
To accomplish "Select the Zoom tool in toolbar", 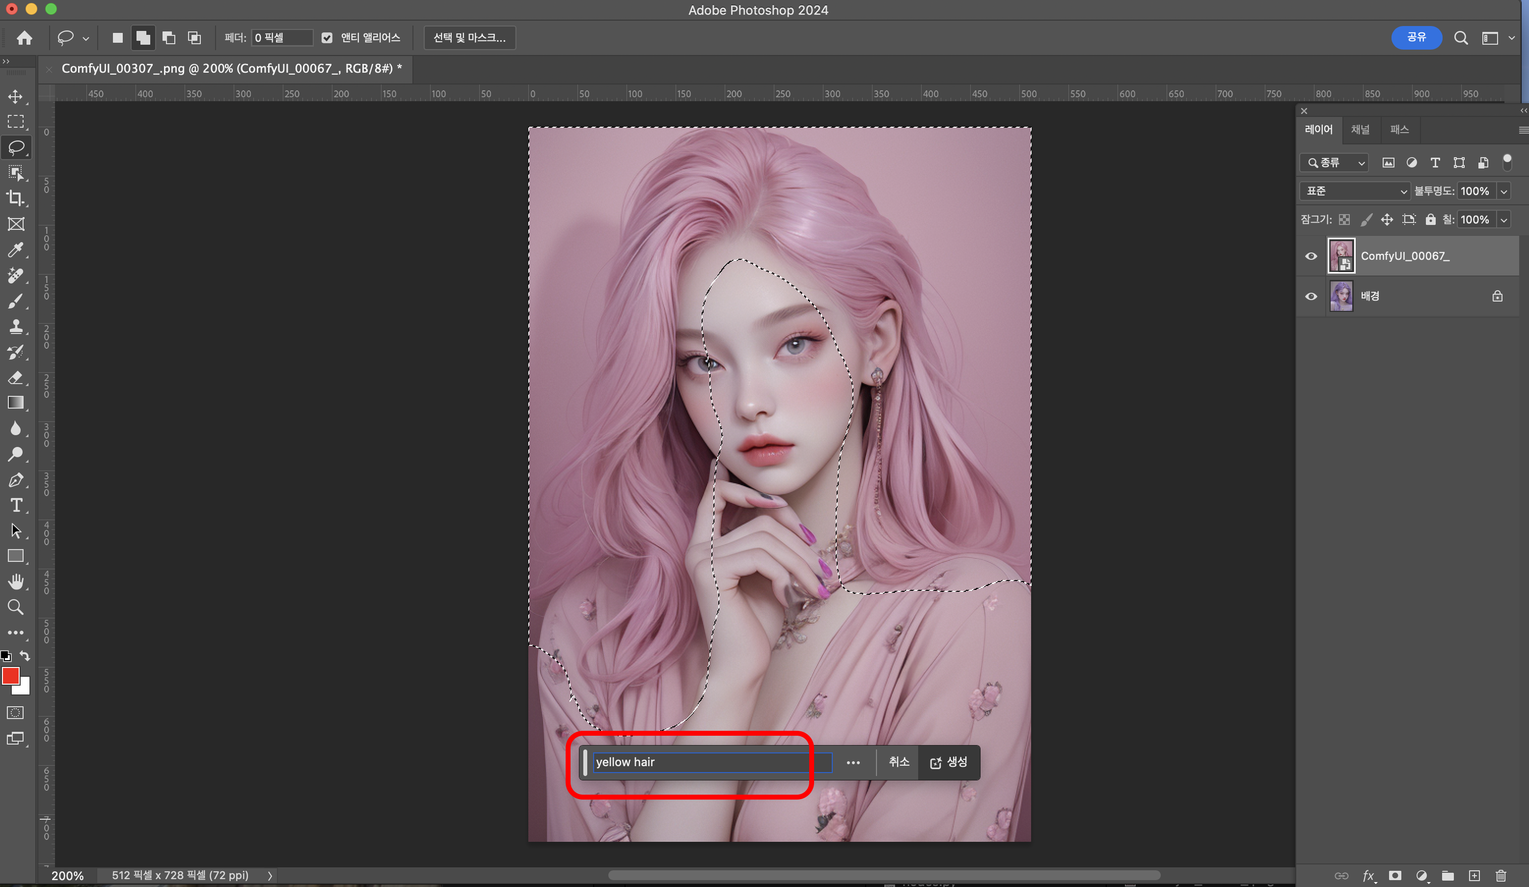I will click(16, 608).
